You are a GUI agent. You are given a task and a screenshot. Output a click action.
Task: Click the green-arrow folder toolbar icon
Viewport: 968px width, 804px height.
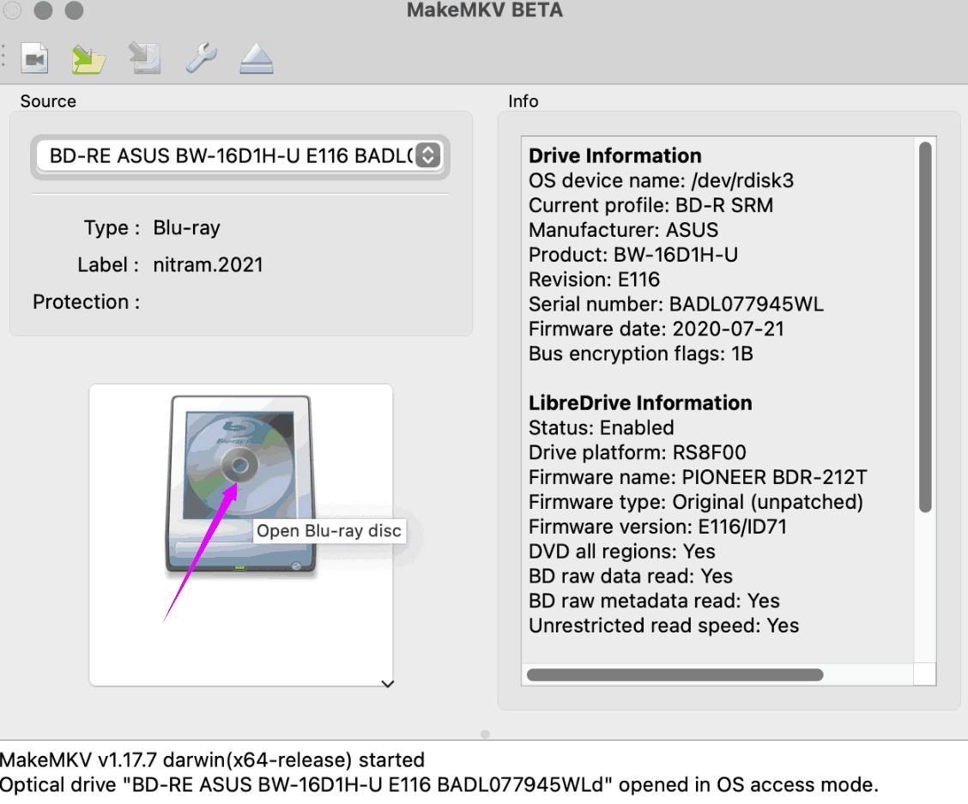[x=88, y=58]
